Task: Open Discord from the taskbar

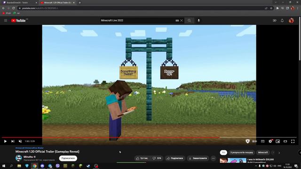Action: coord(42,166)
